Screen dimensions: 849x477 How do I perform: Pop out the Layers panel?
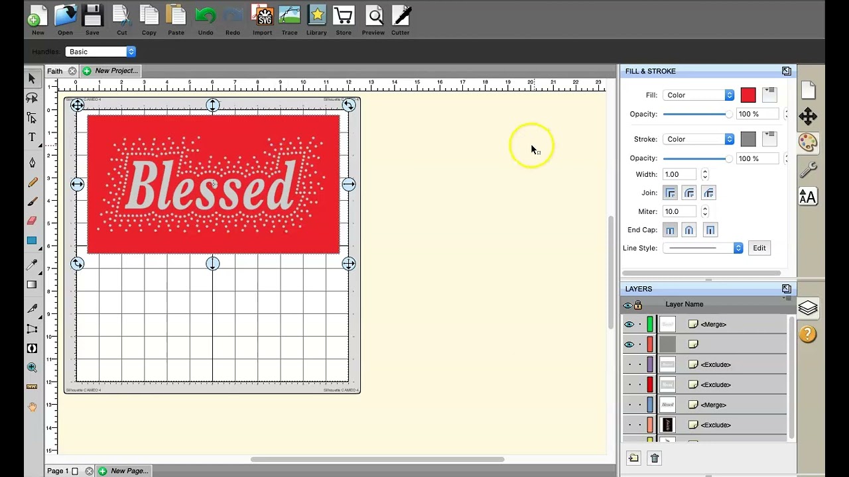[786, 289]
